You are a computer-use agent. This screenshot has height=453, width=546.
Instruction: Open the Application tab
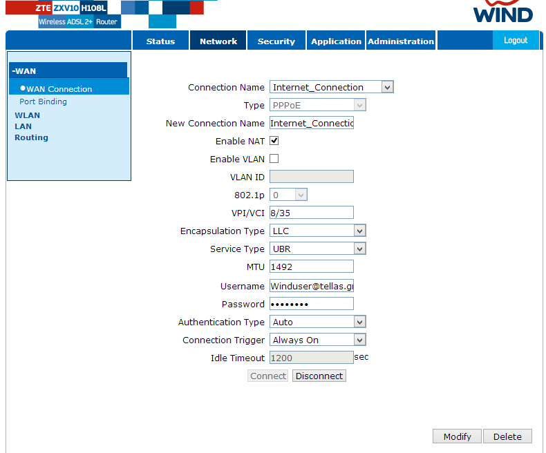336,41
